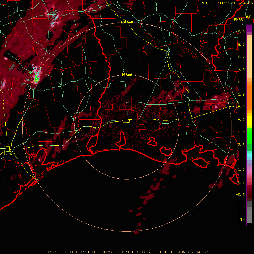Viewport: 254px width, 254px height.
Task: Click the 1.0 value on the color scale
Action: (241, 170)
